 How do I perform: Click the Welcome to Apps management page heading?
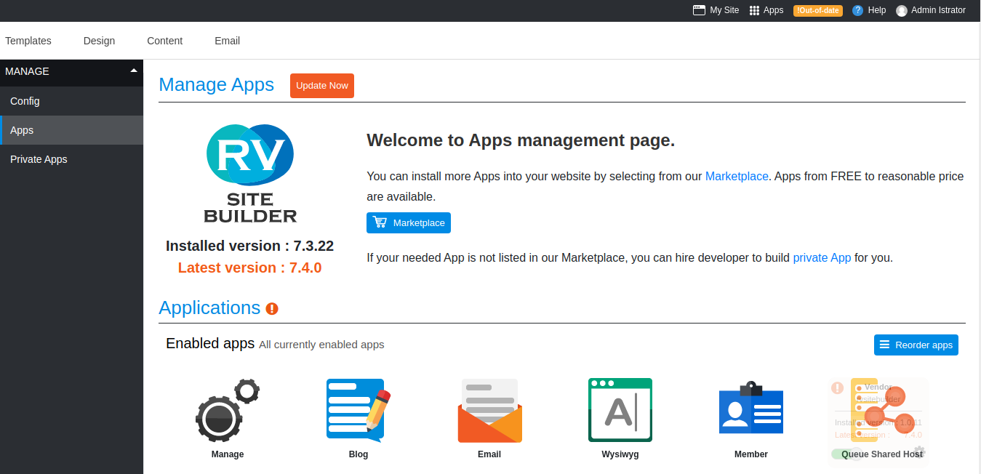coord(521,140)
